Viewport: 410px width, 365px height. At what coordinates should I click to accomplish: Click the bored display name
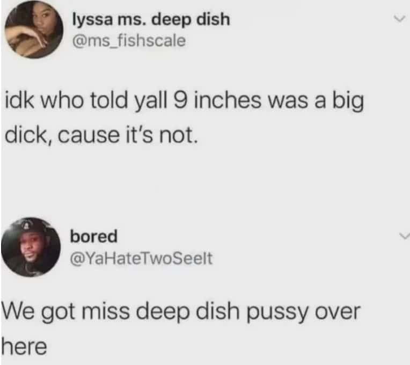pos(93,236)
